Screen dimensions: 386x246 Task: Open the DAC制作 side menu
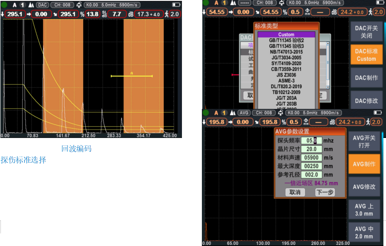pos(367,78)
